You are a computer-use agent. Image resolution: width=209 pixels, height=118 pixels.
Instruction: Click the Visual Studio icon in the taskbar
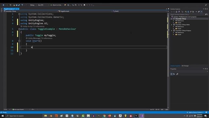[141, 116]
